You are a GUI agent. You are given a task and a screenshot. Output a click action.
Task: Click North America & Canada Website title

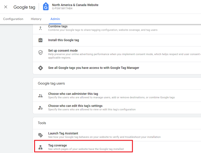click(75, 5)
